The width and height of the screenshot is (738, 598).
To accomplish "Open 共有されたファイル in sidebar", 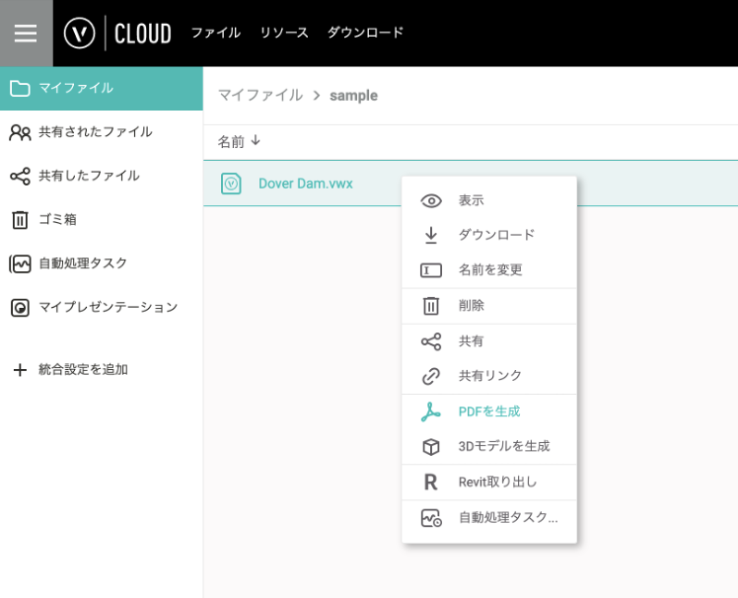I will 95,131.
